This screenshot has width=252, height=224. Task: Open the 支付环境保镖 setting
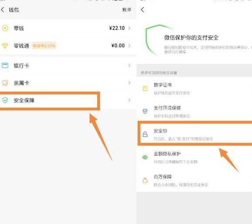(194, 112)
